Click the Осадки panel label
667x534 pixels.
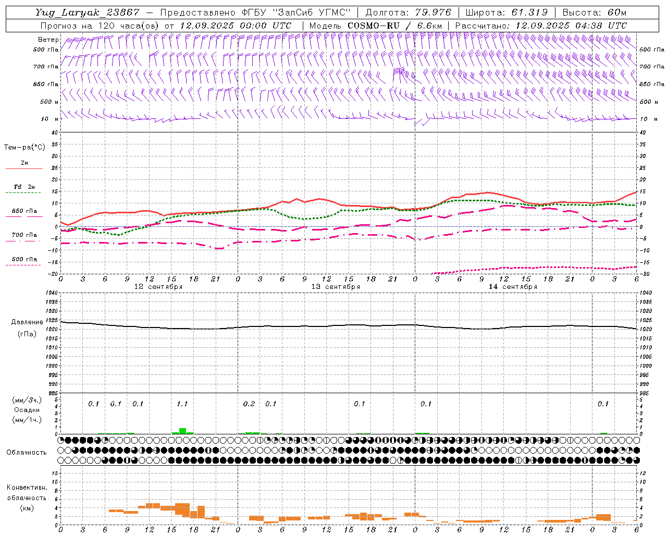point(27,410)
